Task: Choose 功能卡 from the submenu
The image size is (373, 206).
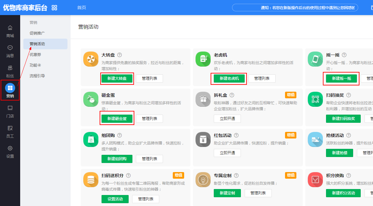Action: coord(35,65)
